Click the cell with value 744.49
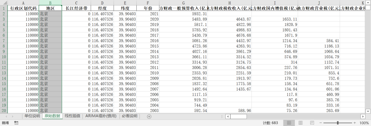This screenshot has height=126, width=371. pos(183,105)
